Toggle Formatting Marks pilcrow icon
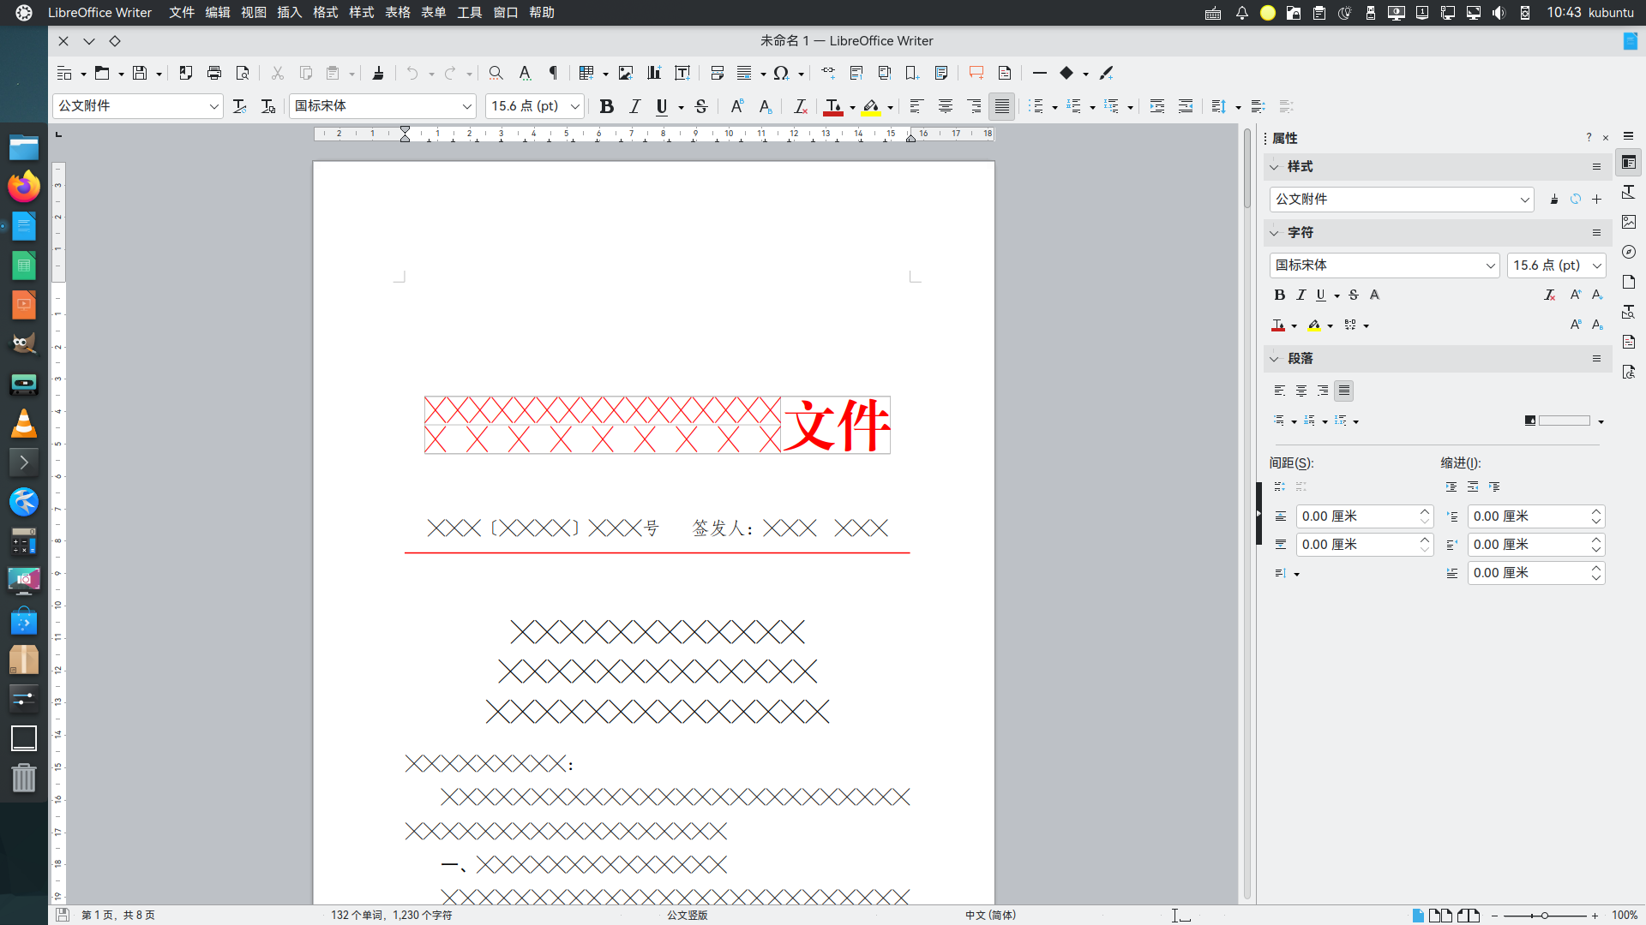The image size is (1646, 925). 553,73
